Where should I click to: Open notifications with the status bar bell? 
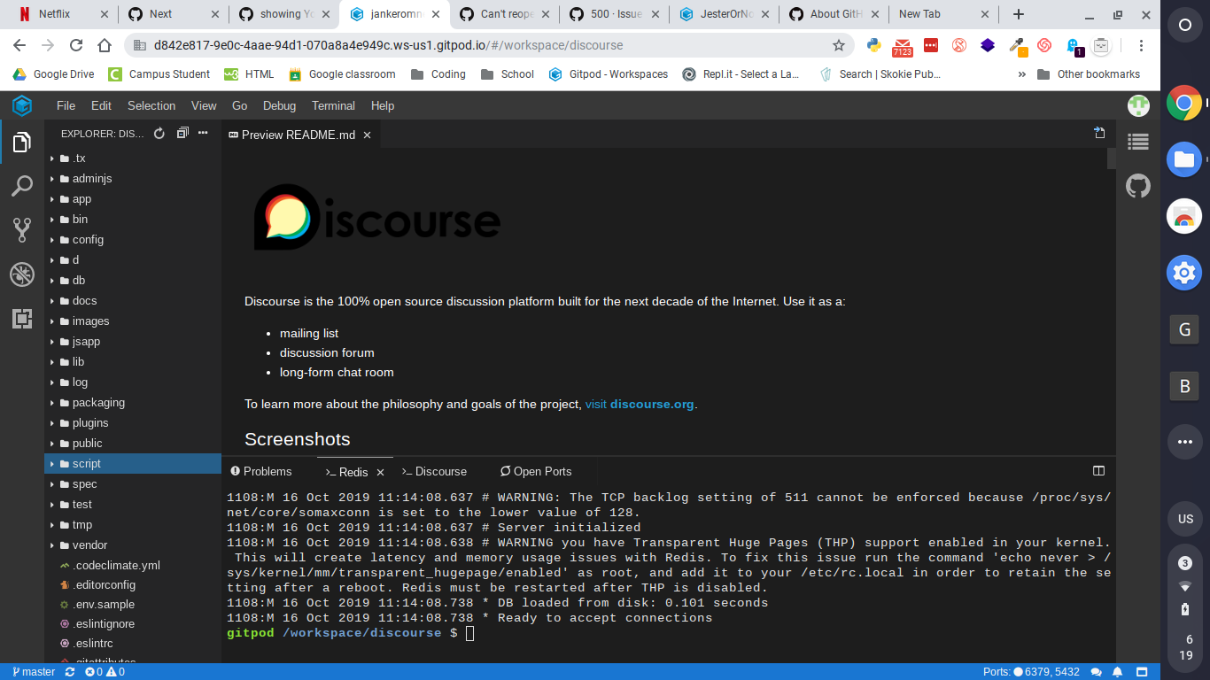(x=1117, y=671)
